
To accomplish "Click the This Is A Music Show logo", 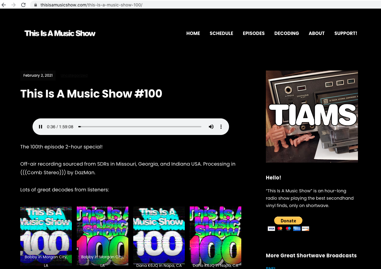I will point(60,33).
